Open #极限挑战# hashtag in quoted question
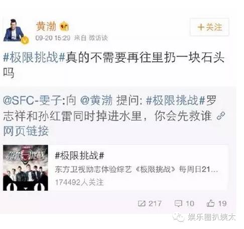Screen dimensions: 244x229 [176, 100]
